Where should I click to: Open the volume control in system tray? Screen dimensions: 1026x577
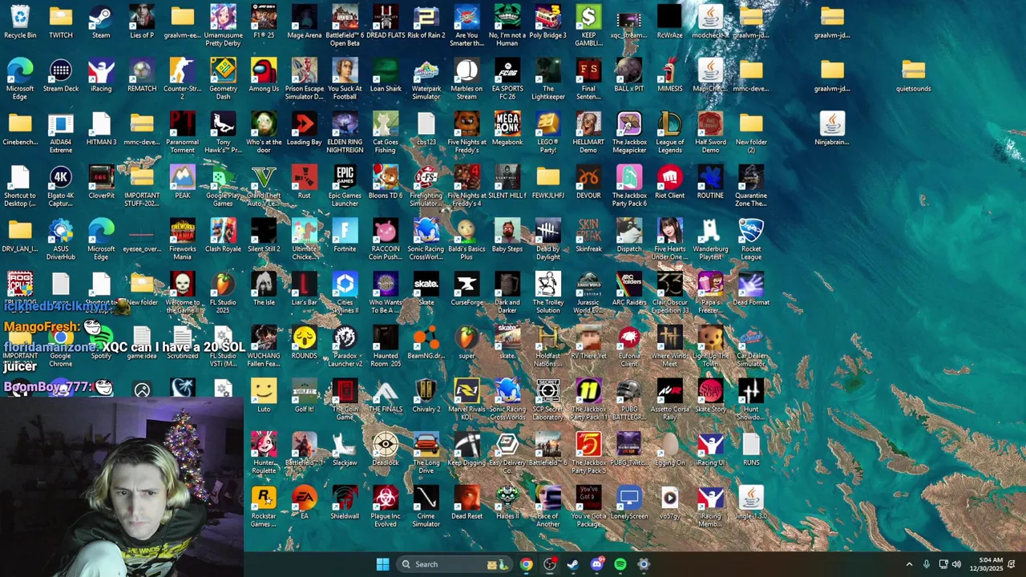956,564
